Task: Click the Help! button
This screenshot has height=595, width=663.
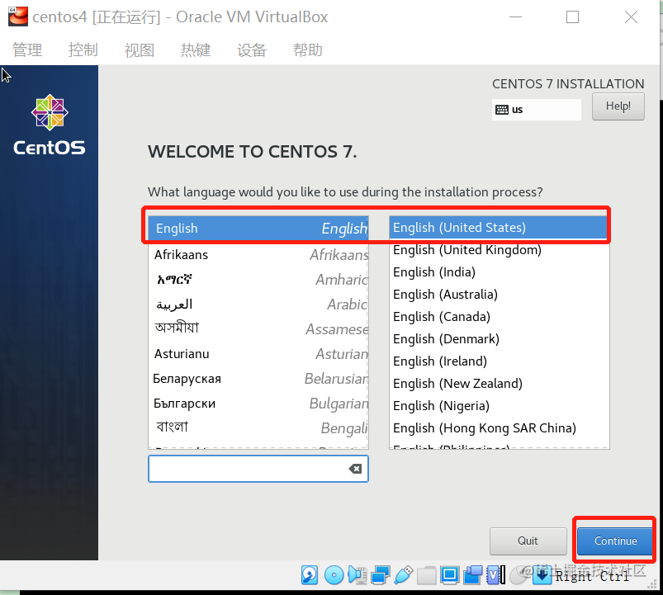Action: tap(618, 106)
